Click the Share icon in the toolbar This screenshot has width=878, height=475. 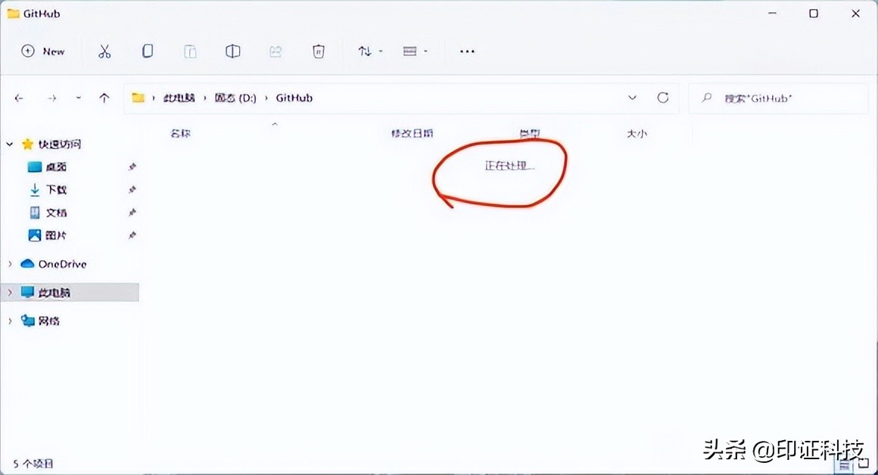click(275, 51)
